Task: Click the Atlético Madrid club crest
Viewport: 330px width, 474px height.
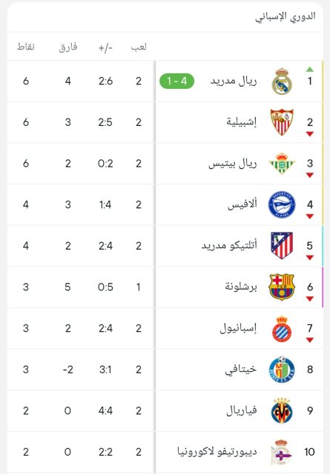Action: (x=282, y=246)
